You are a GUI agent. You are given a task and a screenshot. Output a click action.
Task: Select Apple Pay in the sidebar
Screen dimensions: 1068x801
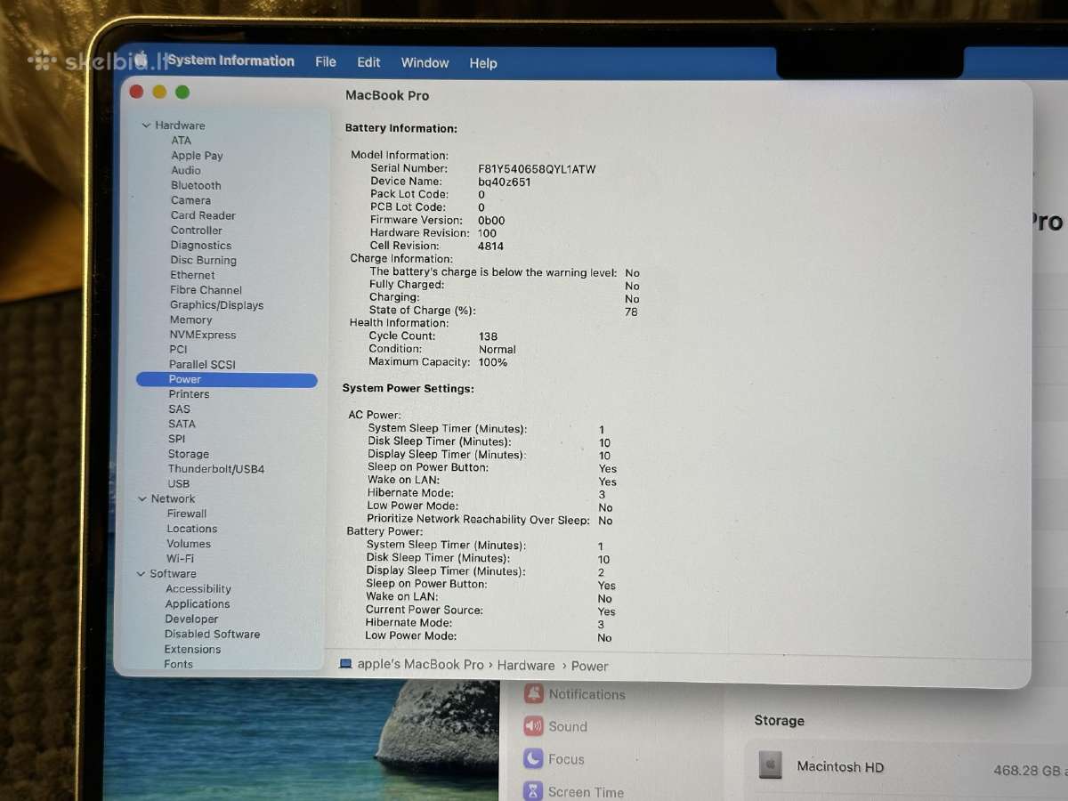point(197,156)
